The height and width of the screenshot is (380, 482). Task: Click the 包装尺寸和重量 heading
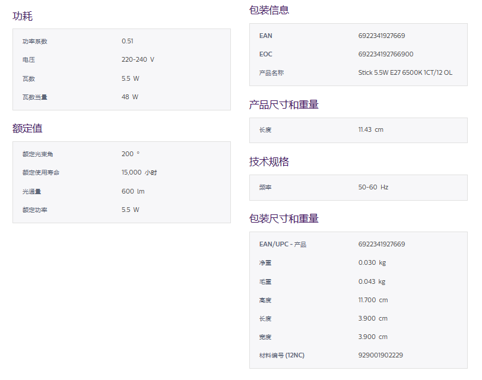coord(284,218)
